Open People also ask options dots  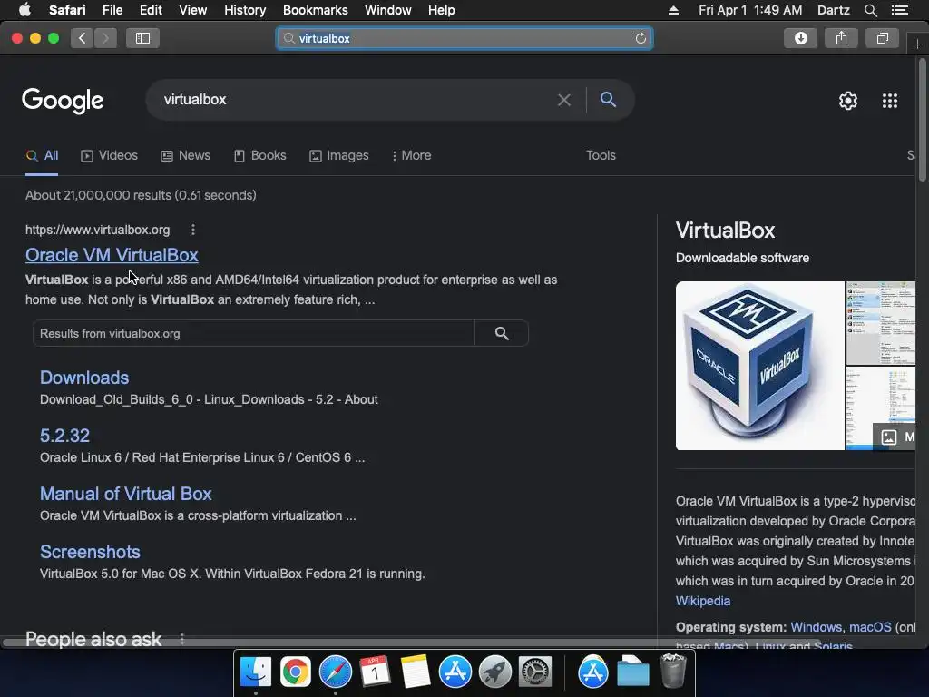182,639
